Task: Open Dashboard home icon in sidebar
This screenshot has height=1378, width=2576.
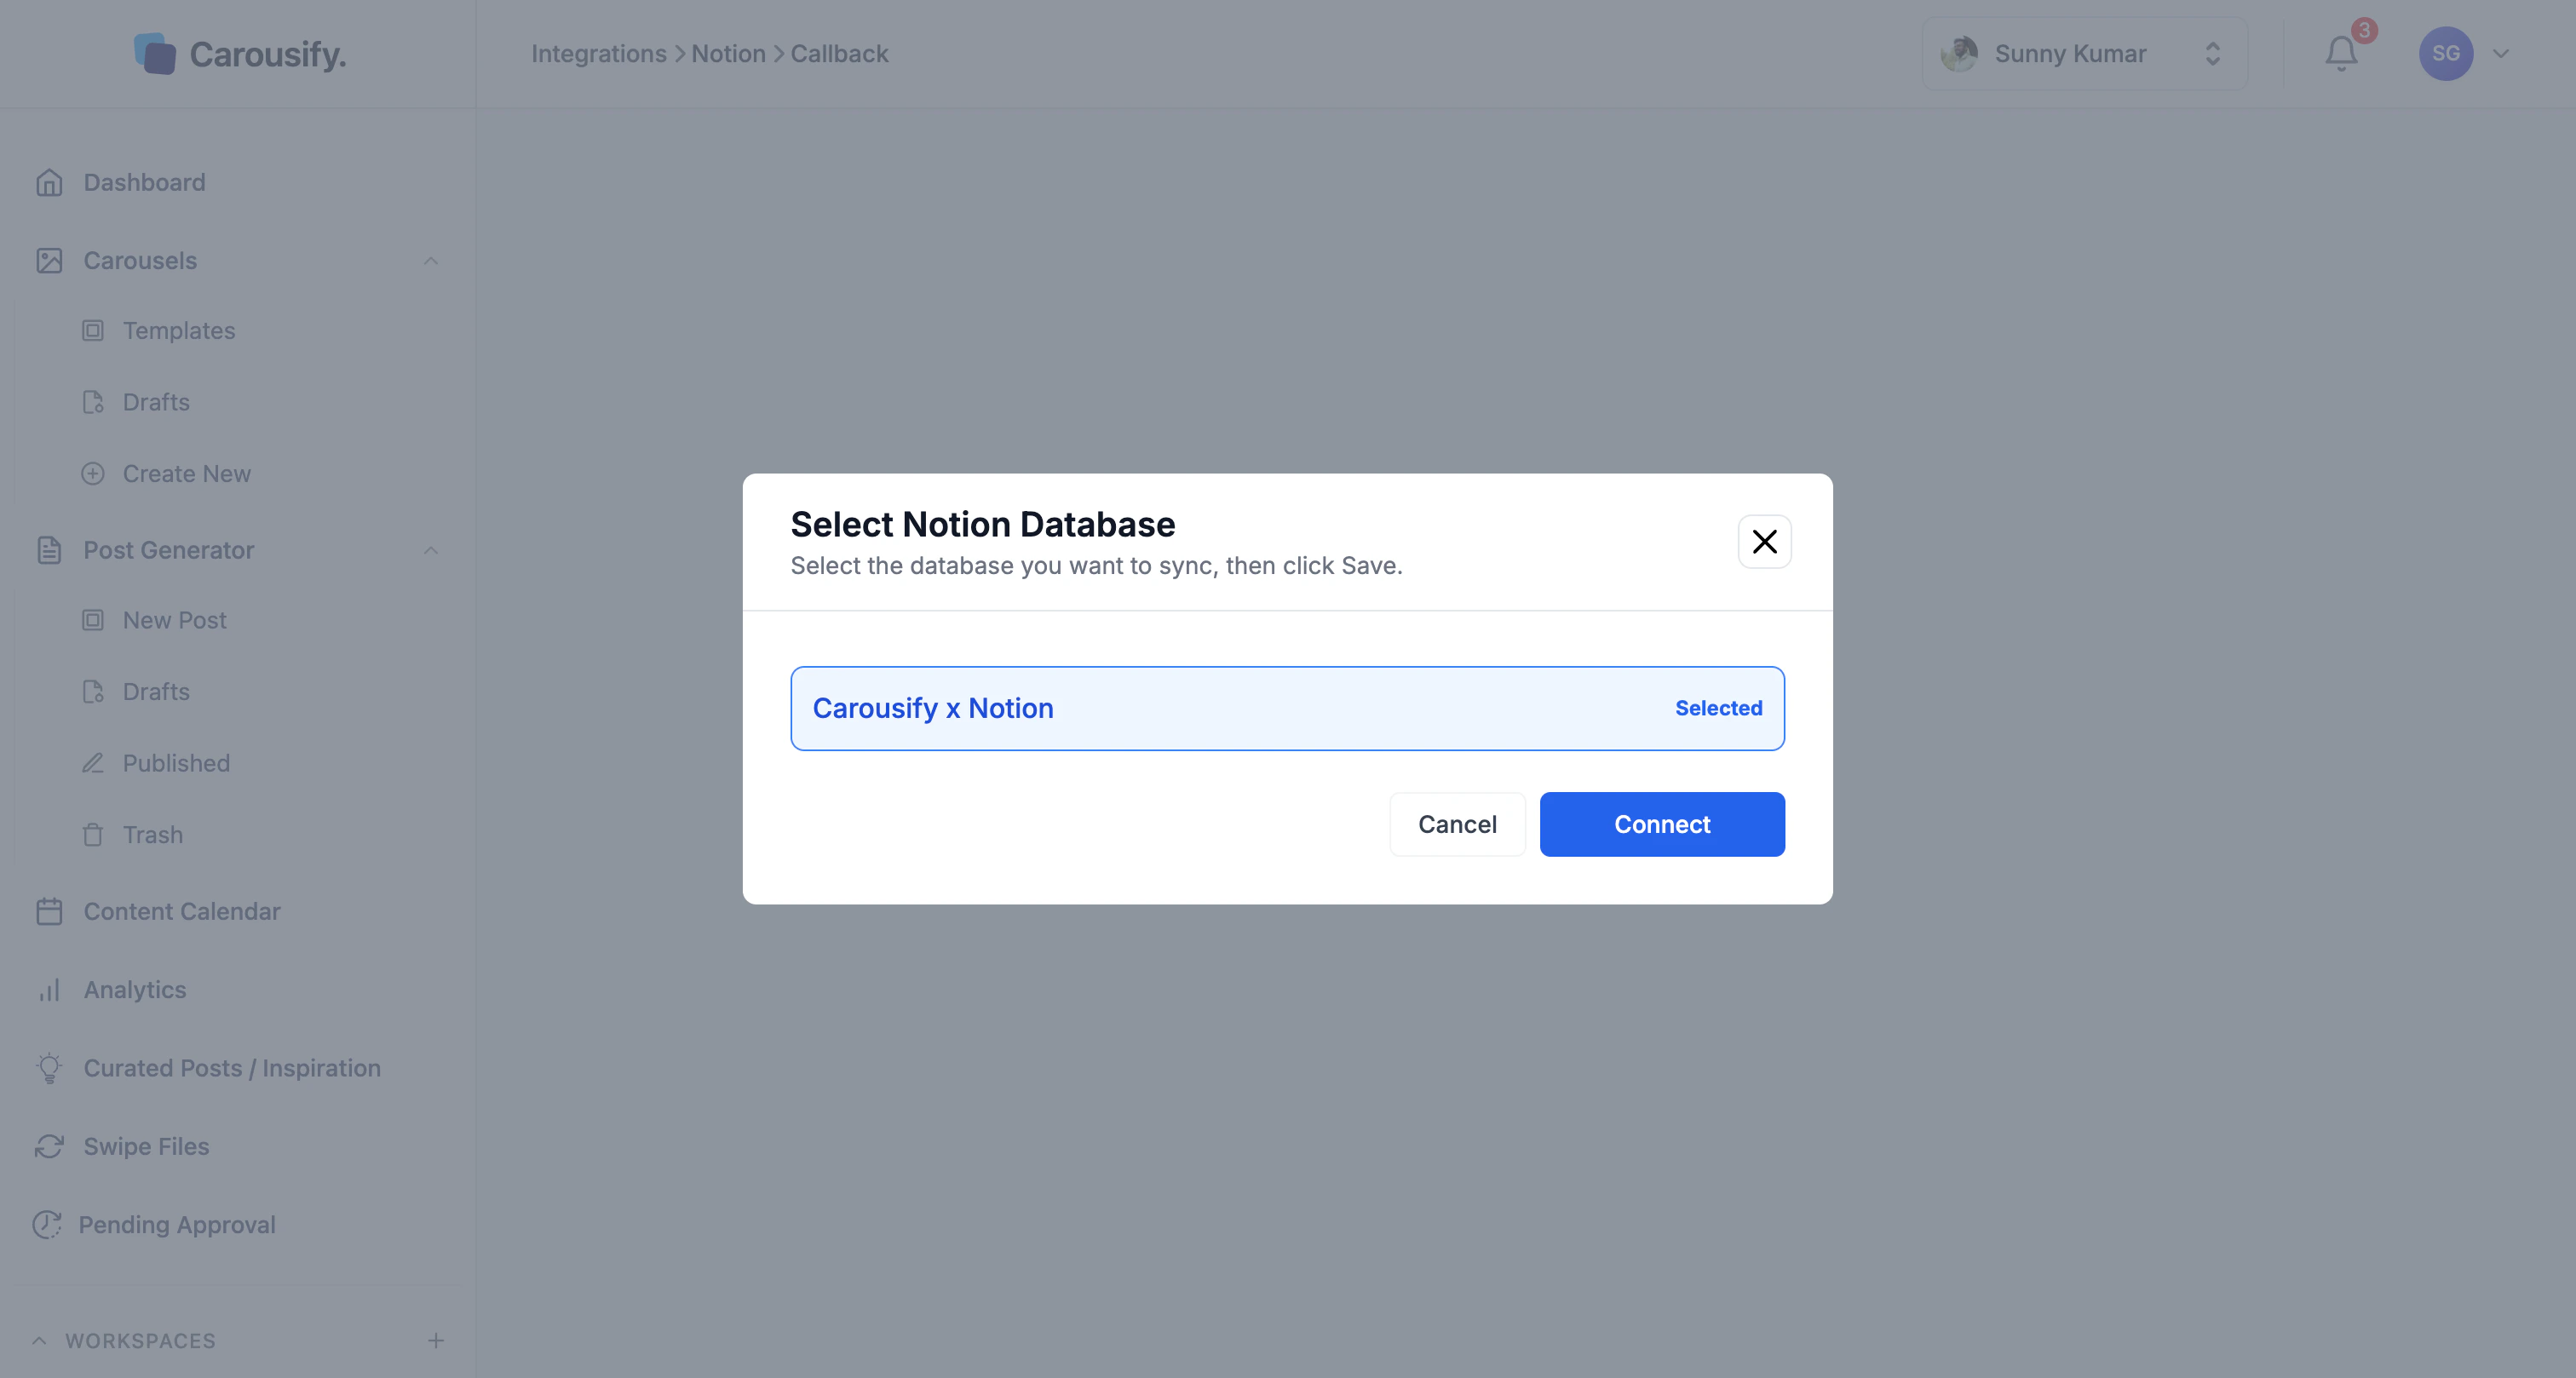Action: click(x=49, y=183)
